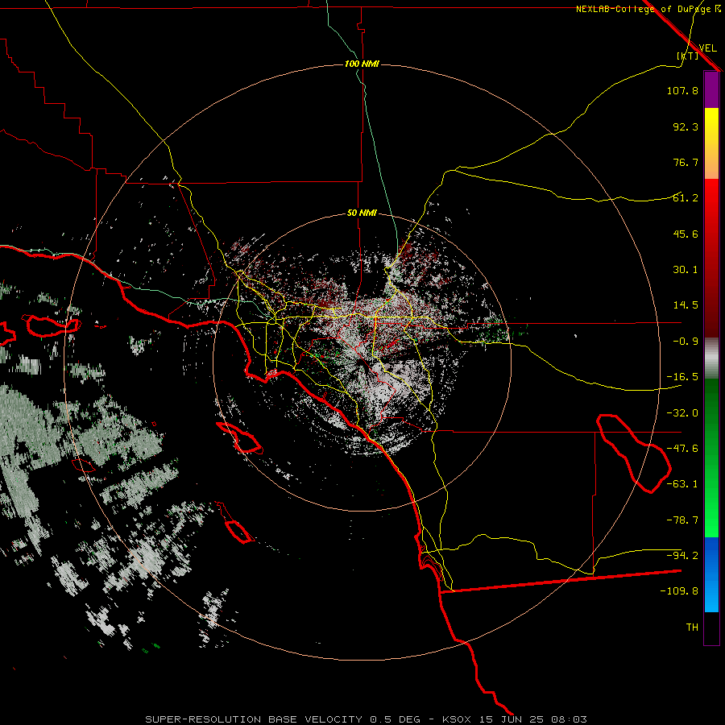This screenshot has height=725, width=725.
Task: Click the 76.7 value on velocity scale
Action: click(686, 162)
